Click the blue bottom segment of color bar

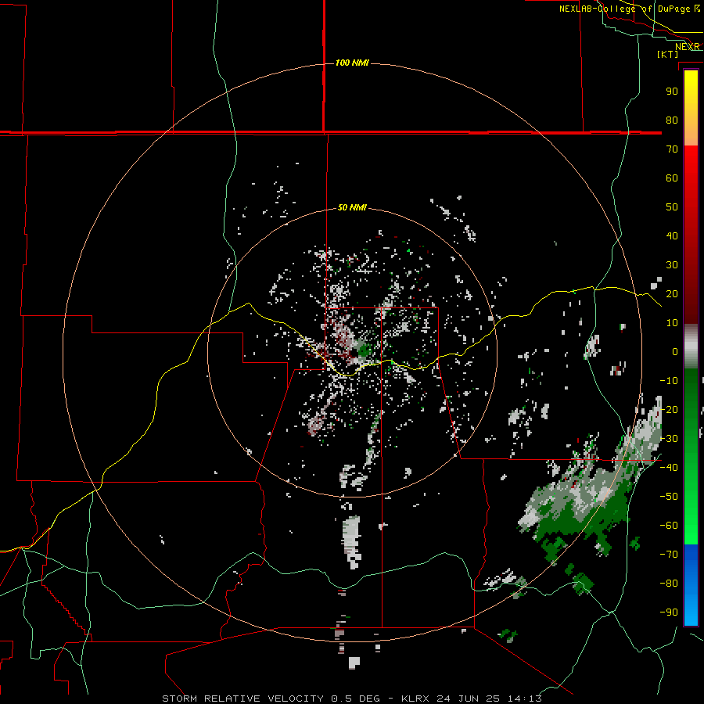tap(691, 584)
